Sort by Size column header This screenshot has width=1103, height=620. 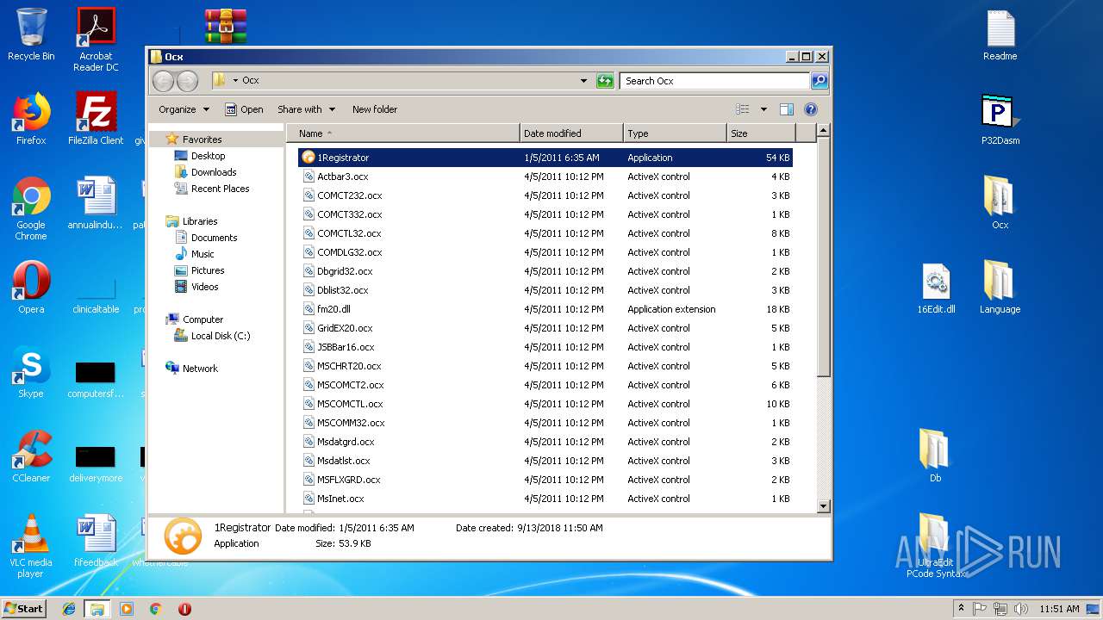761,133
